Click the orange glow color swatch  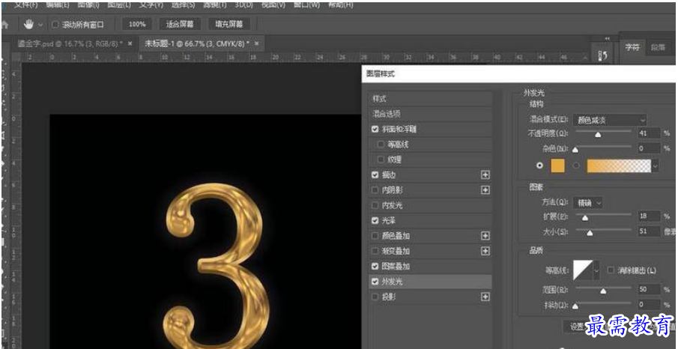(x=557, y=166)
